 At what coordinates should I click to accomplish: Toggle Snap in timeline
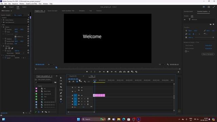(73, 82)
